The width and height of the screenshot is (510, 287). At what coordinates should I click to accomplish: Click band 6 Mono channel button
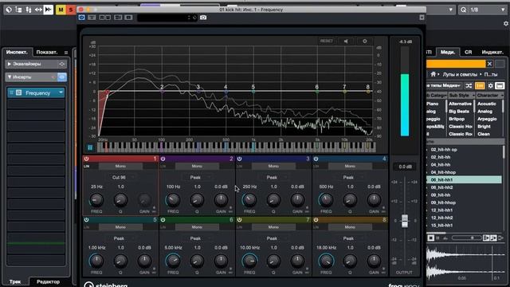pyautogui.click(x=197, y=227)
